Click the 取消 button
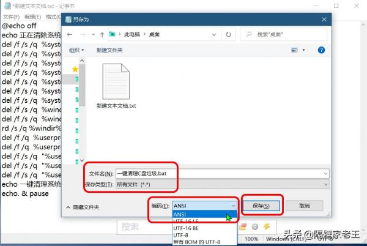Viewport: 367px width, 246px height. (x=305, y=206)
